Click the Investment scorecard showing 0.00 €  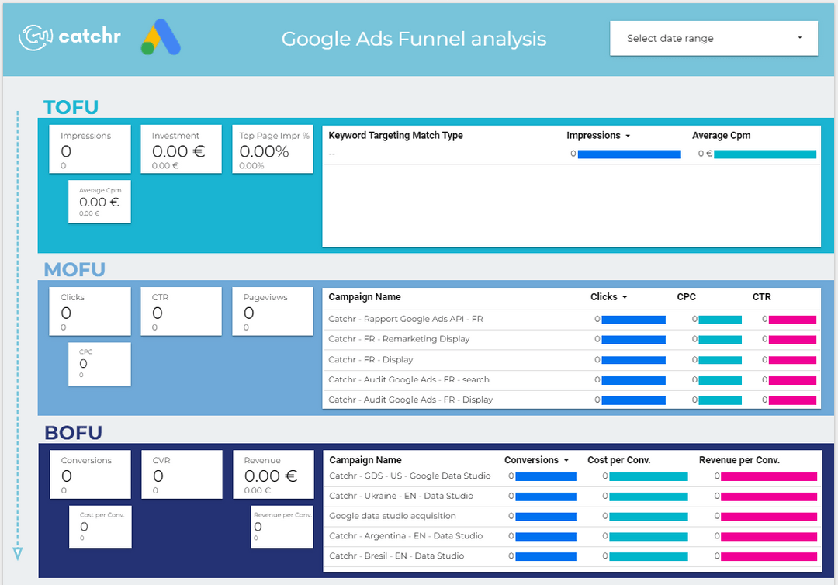[181, 148]
